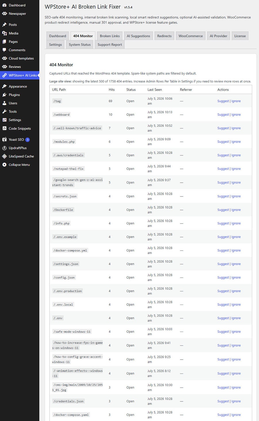259x421 pixels.
Task: Select the 404 Monitor tab
Action: pos(83,36)
